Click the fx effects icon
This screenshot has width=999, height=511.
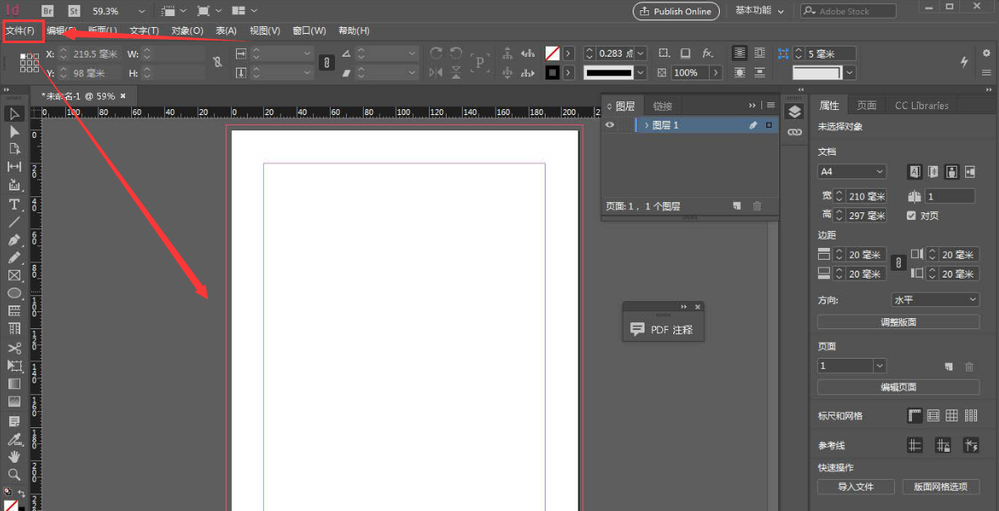[x=707, y=53]
